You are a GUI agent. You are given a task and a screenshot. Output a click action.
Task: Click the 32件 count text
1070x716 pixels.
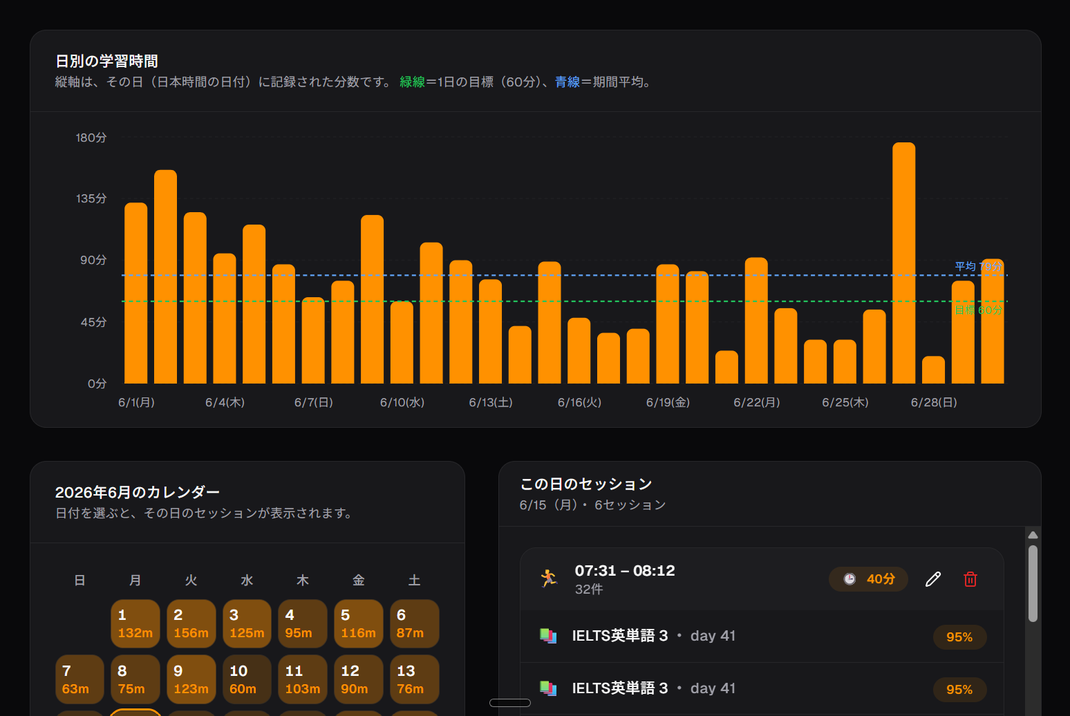(x=589, y=590)
